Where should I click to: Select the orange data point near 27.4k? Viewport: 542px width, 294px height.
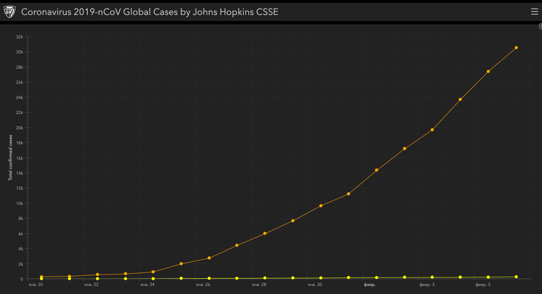[488, 71]
